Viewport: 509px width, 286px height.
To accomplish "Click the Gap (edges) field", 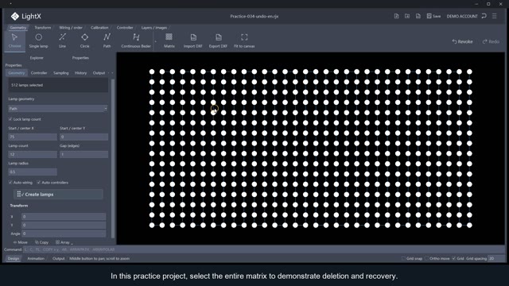I will pos(84,154).
